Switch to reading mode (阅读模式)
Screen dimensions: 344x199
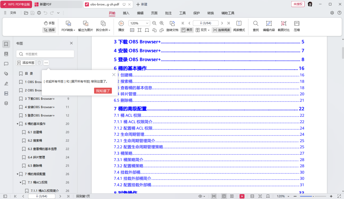coord(239,26)
